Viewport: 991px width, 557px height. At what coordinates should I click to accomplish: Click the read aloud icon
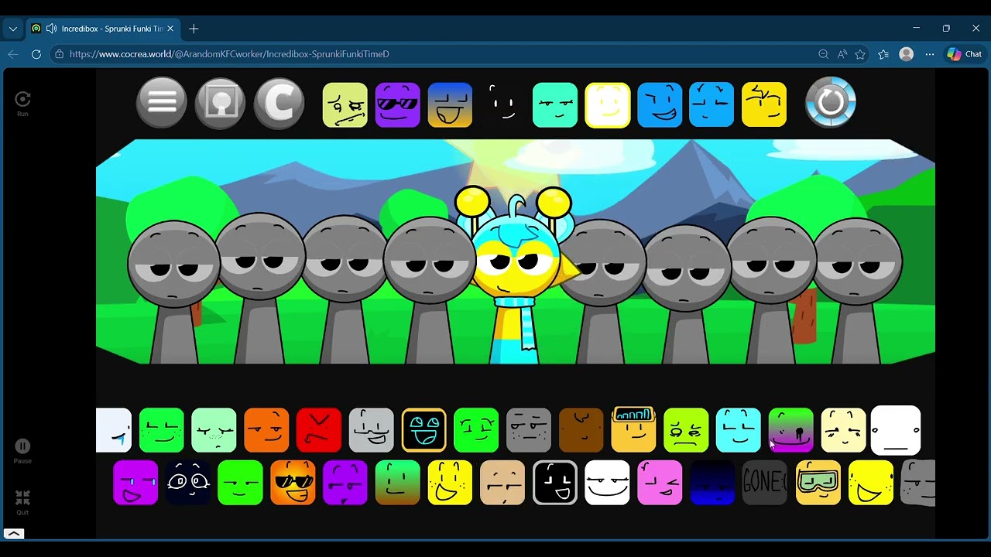point(842,54)
